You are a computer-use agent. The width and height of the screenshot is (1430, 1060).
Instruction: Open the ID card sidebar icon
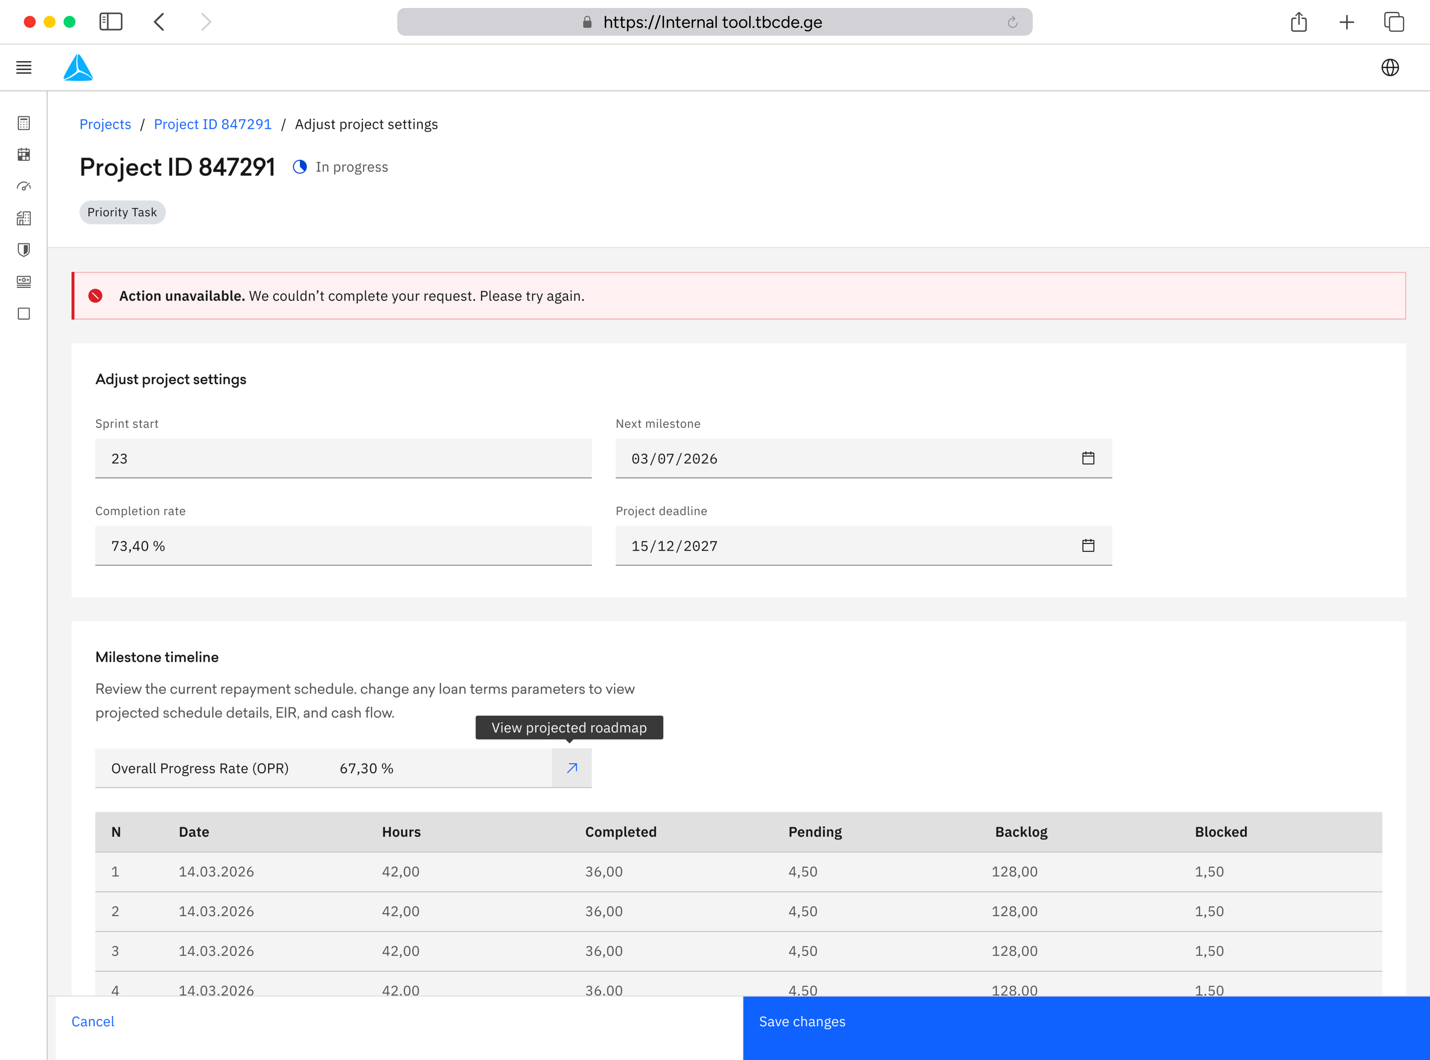click(24, 282)
